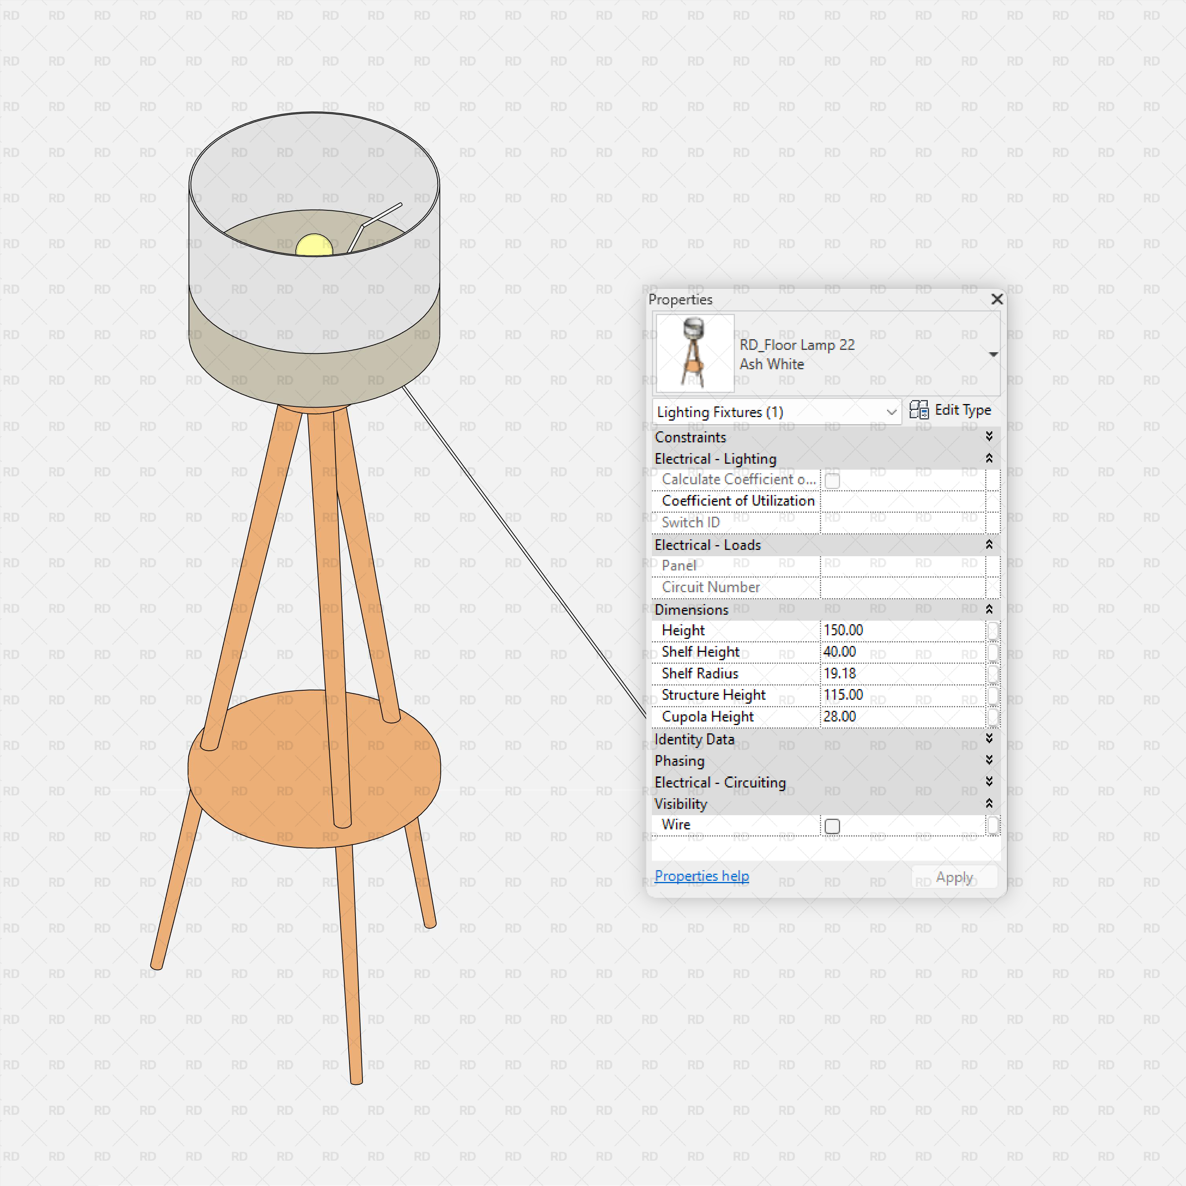This screenshot has height=1186, width=1186.
Task: Collapse the Electrical - Lighting section
Action: (x=990, y=458)
